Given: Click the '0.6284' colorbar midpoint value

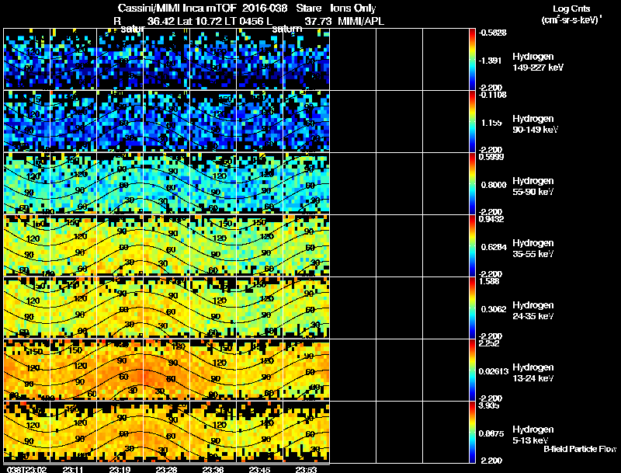Looking at the screenshot, I should click(494, 247).
